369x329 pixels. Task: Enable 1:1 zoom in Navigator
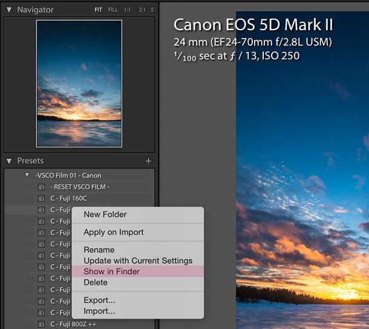(128, 10)
